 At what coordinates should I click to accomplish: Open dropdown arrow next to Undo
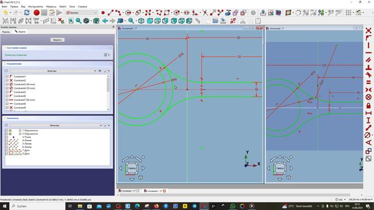11,13
